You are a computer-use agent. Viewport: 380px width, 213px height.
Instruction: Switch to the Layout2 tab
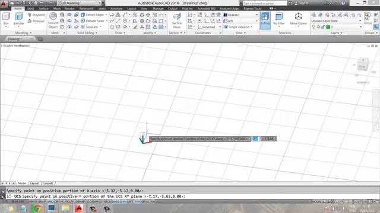(48, 183)
